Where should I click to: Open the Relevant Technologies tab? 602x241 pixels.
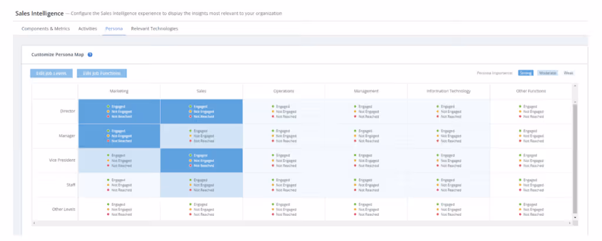click(155, 29)
